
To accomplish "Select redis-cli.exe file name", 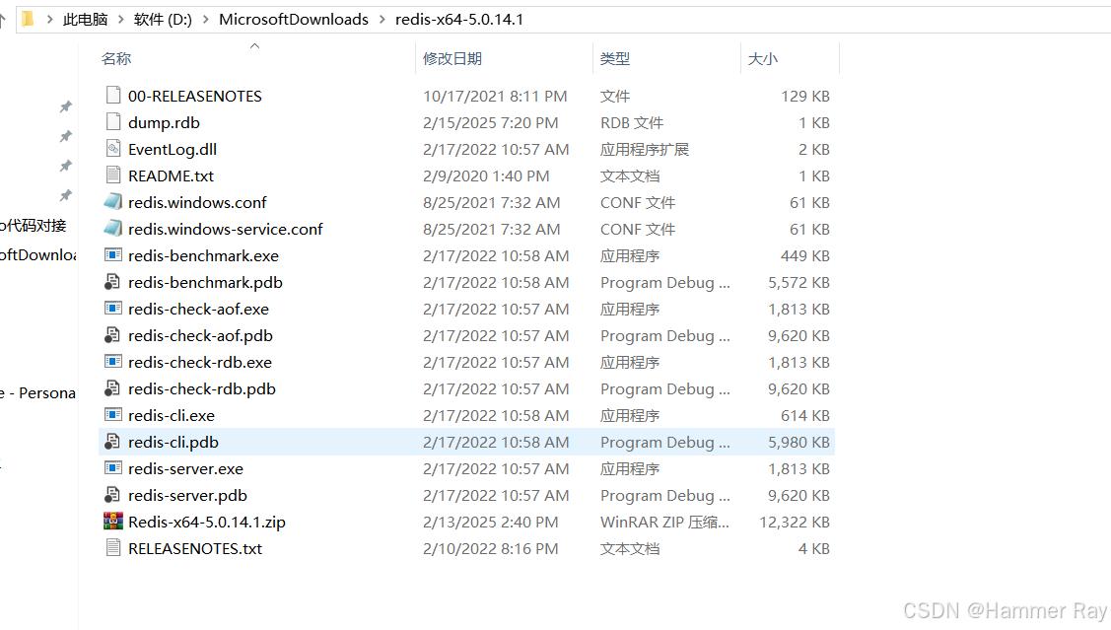I will [x=172, y=415].
